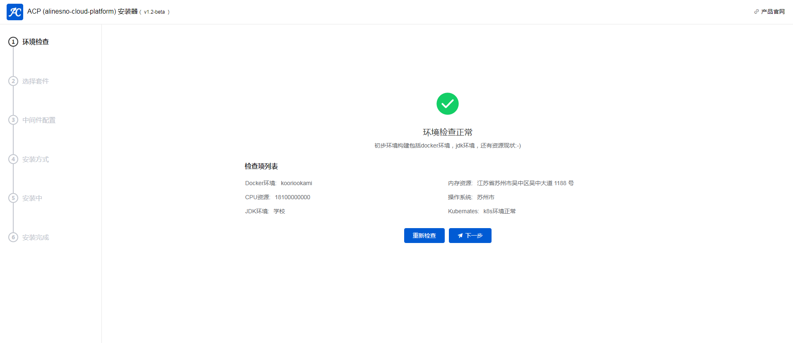Click the green success checkmark icon

pos(447,104)
